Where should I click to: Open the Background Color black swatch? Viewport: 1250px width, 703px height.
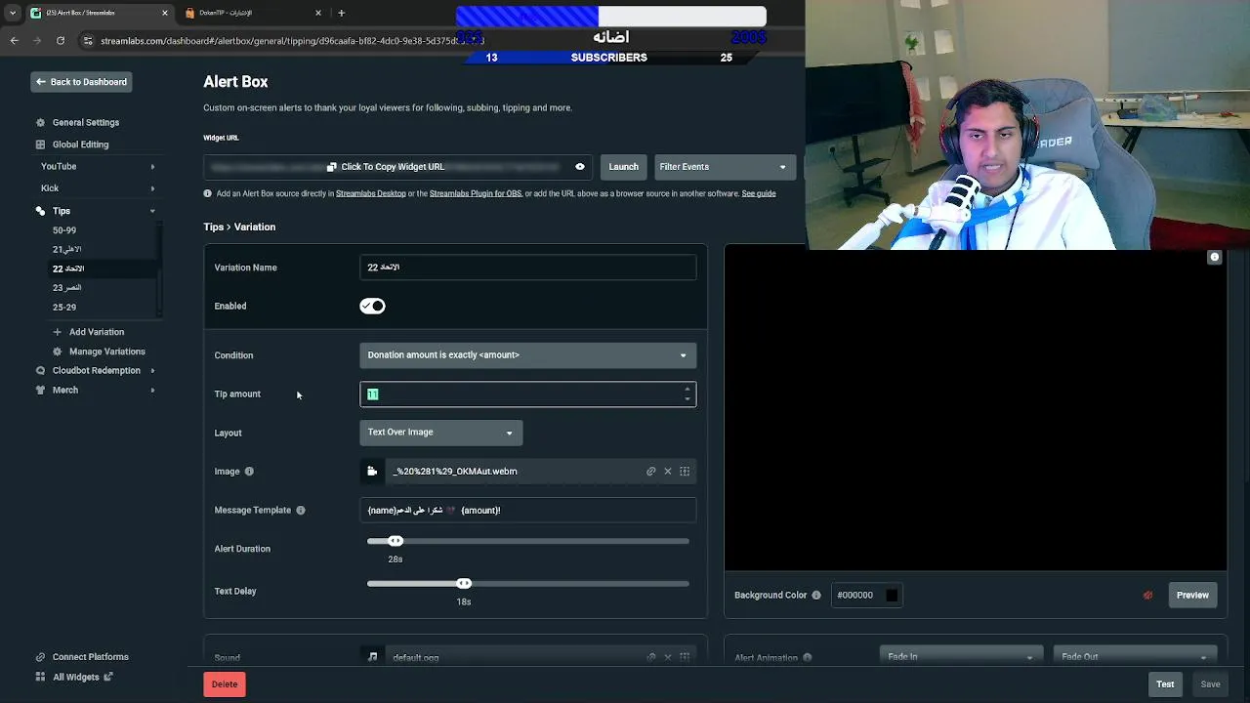892,596
